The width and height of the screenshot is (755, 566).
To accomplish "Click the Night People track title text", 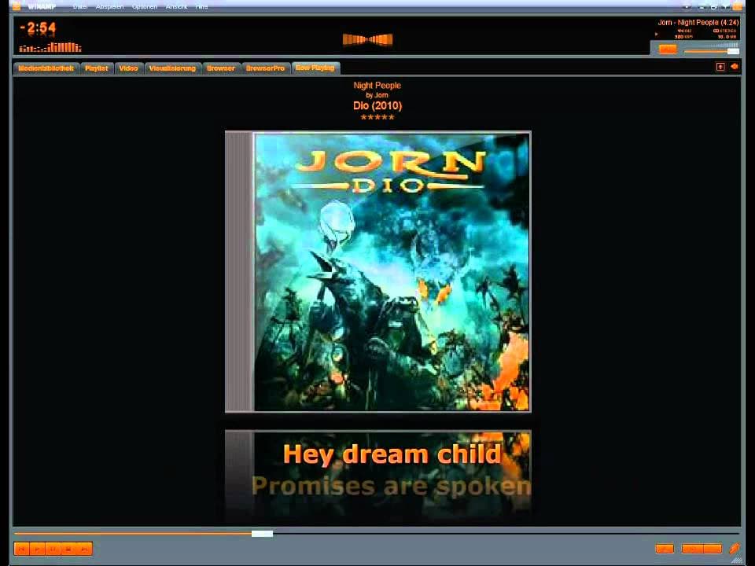I will click(x=377, y=85).
